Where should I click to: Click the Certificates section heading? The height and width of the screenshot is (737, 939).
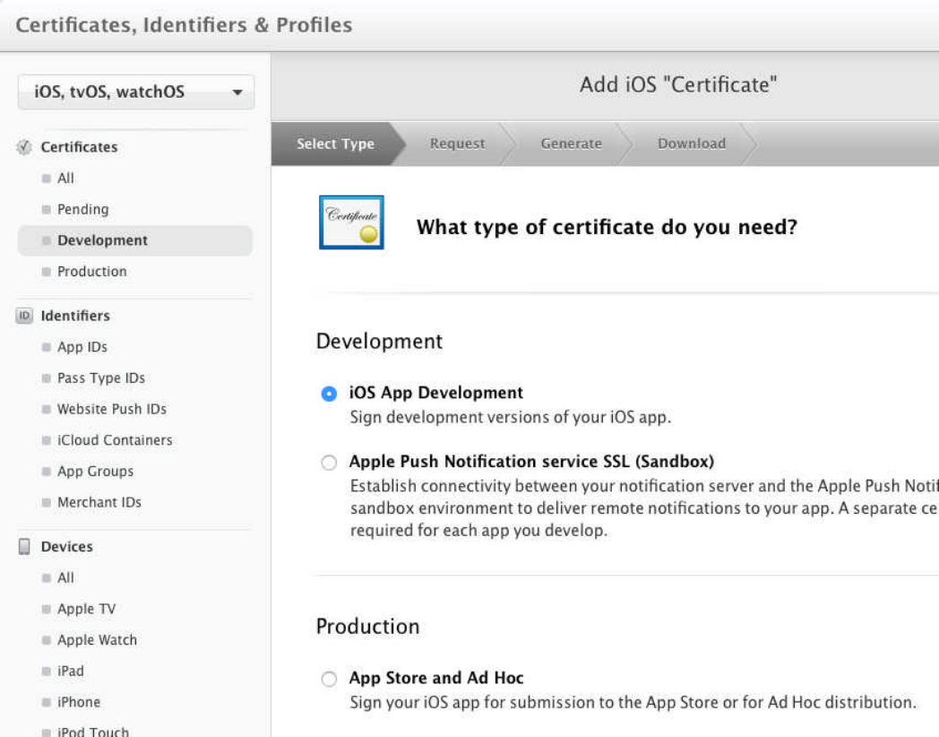(x=79, y=147)
